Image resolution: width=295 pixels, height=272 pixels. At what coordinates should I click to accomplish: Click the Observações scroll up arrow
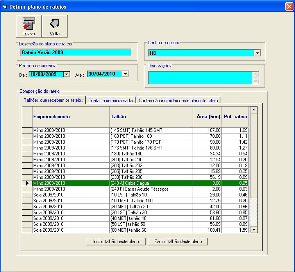point(255,74)
